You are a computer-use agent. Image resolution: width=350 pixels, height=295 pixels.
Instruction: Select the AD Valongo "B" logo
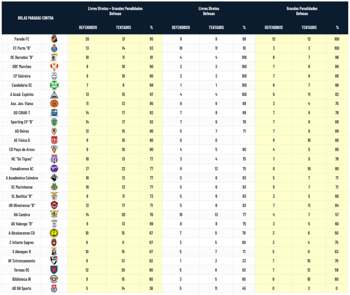[54, 224]
